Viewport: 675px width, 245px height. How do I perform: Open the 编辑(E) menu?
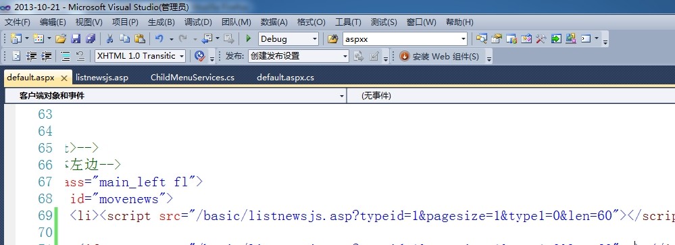click(x=53, y=22)
